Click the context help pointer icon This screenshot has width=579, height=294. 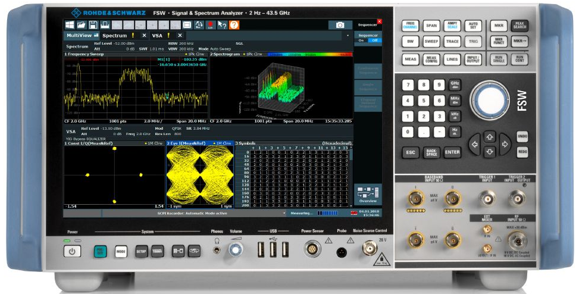point(222,25)
